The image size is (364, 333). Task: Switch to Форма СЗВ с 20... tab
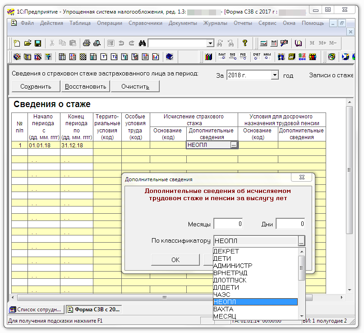(94, 310)
